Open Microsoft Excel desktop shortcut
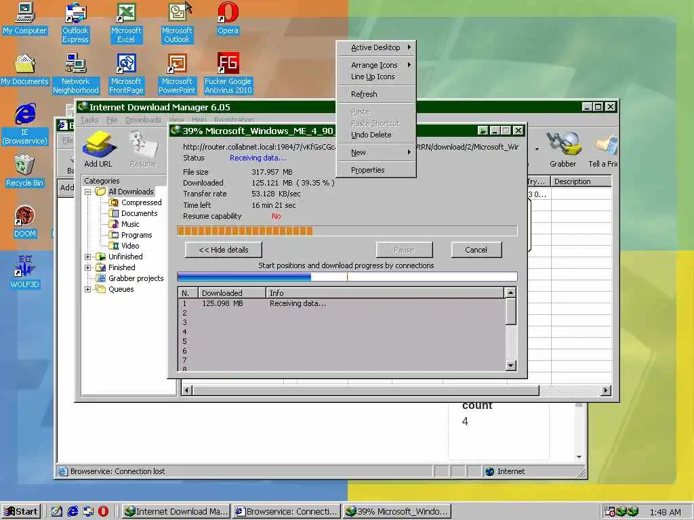This screenshot has width=694, height=520. [x=126, y=22]
